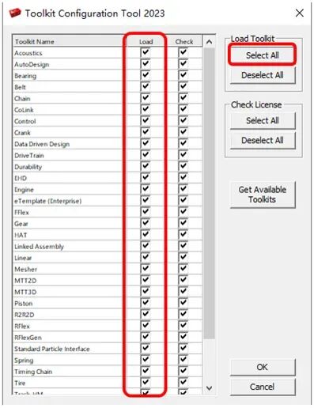Close the Toolkit Configuration Tool window

click(300, 13)
